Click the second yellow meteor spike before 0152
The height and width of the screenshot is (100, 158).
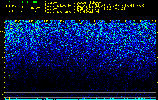[x=27, y=98]
